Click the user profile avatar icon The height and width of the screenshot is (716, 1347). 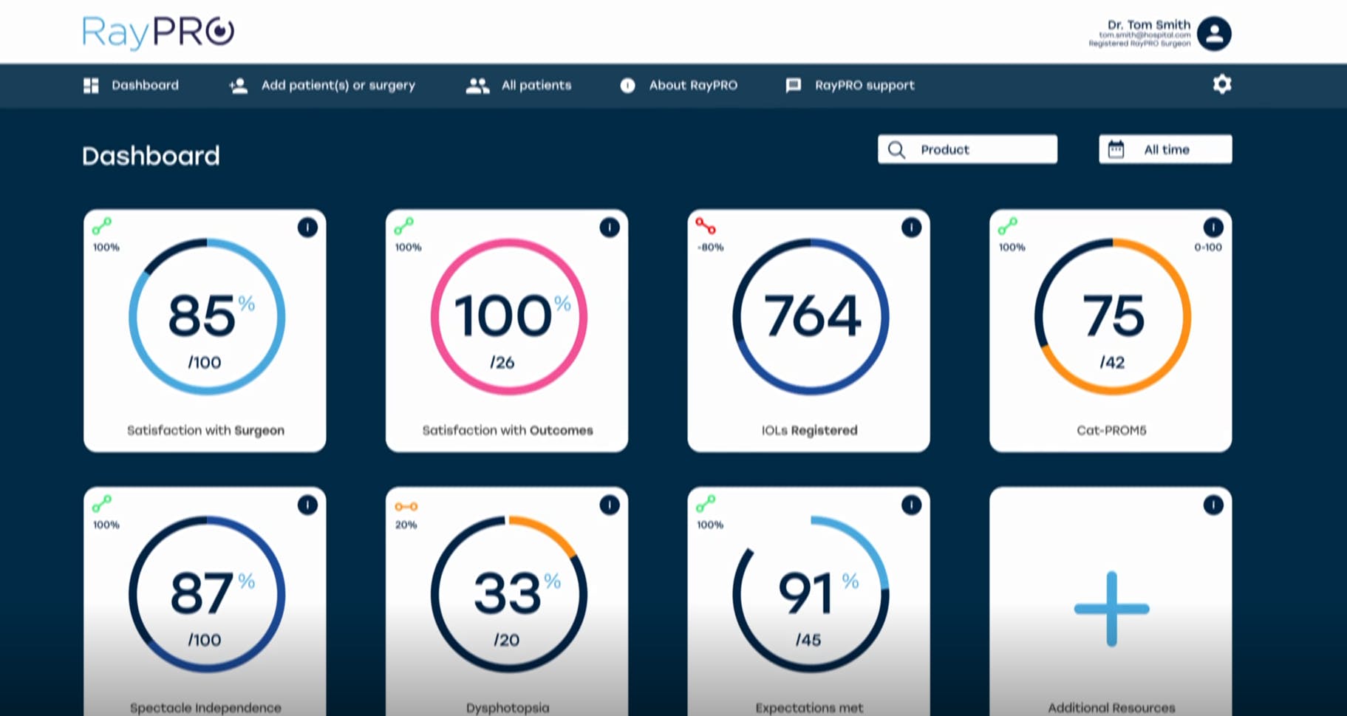coord(1213,33)
